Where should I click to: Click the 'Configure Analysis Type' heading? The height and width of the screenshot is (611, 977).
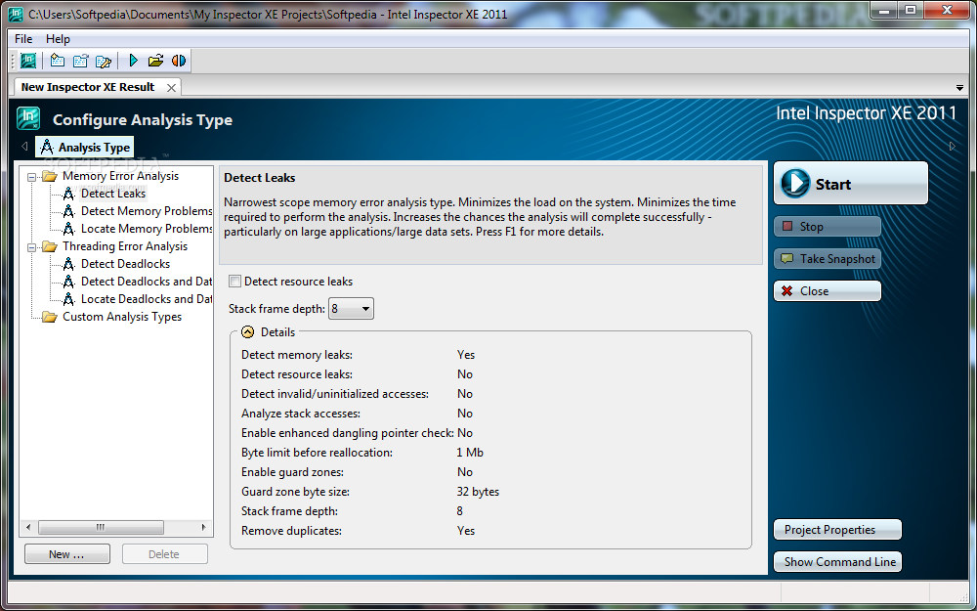143,119
